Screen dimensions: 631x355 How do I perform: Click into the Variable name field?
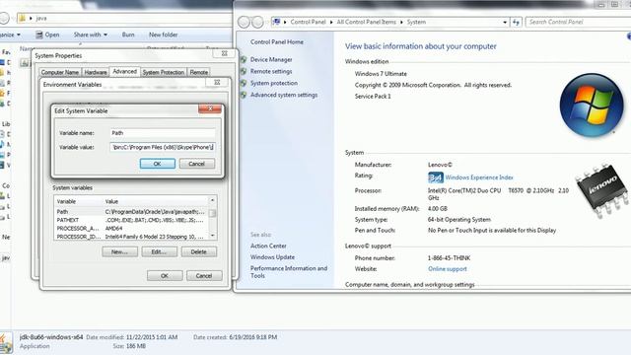tap(163, 133)
